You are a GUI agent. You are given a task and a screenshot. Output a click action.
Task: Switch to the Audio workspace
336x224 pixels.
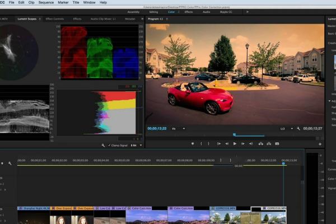coord(207,11)
